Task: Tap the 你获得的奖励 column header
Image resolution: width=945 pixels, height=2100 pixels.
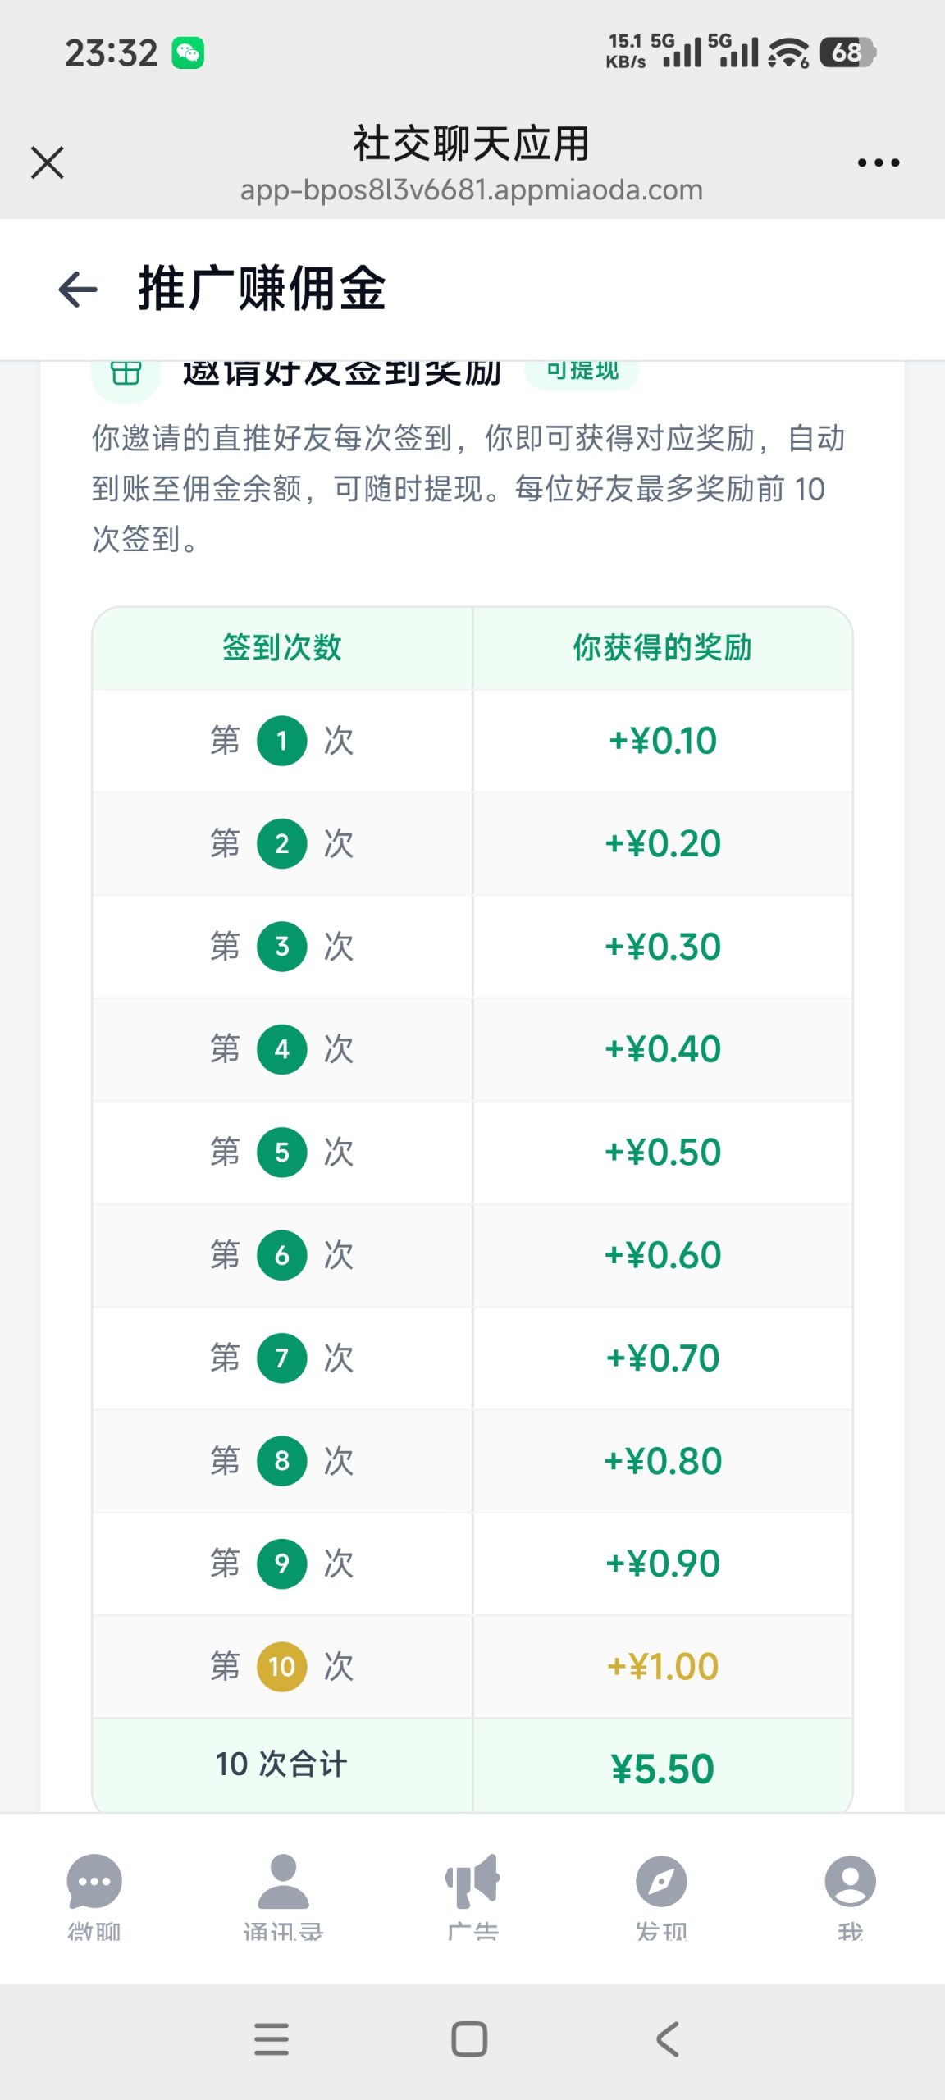Action: (x=663, y=648)
